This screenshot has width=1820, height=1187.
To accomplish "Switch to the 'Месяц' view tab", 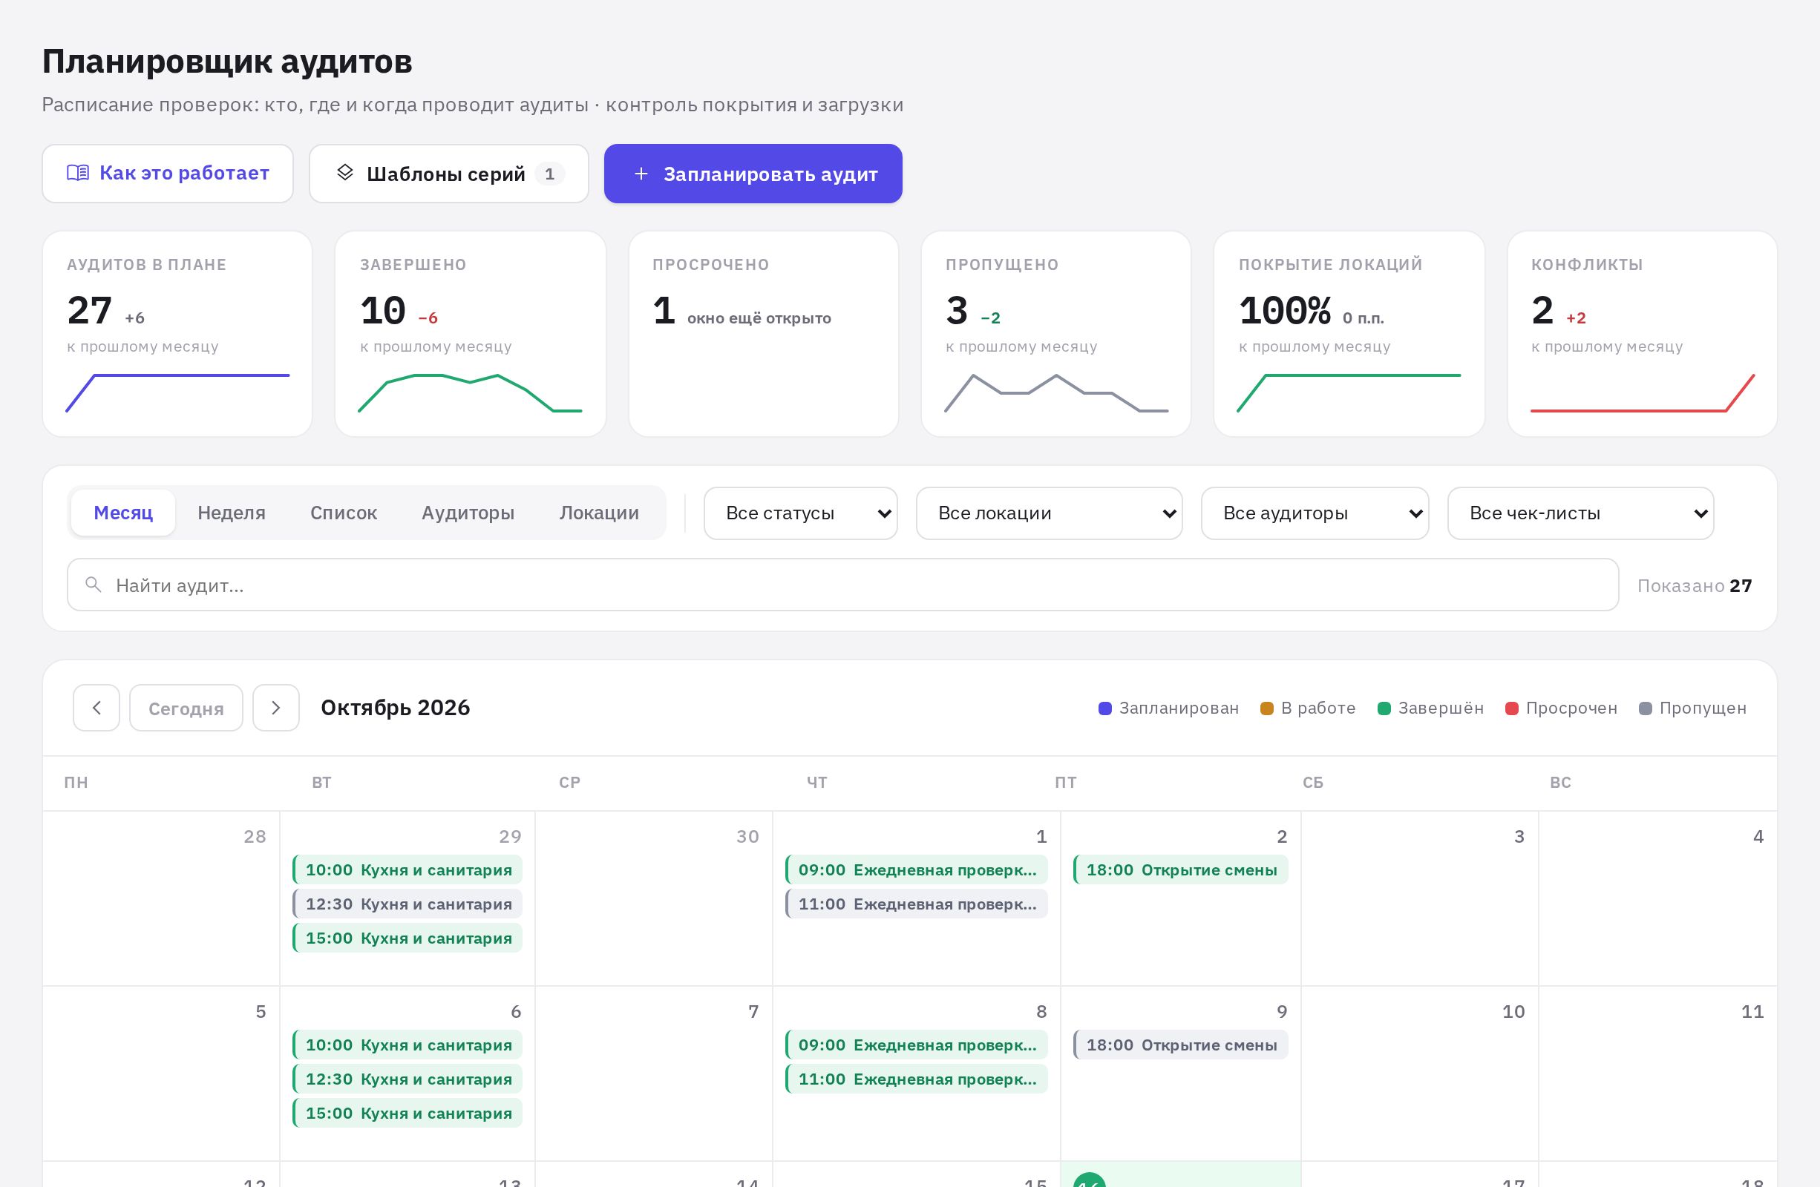I will [123, 513].
